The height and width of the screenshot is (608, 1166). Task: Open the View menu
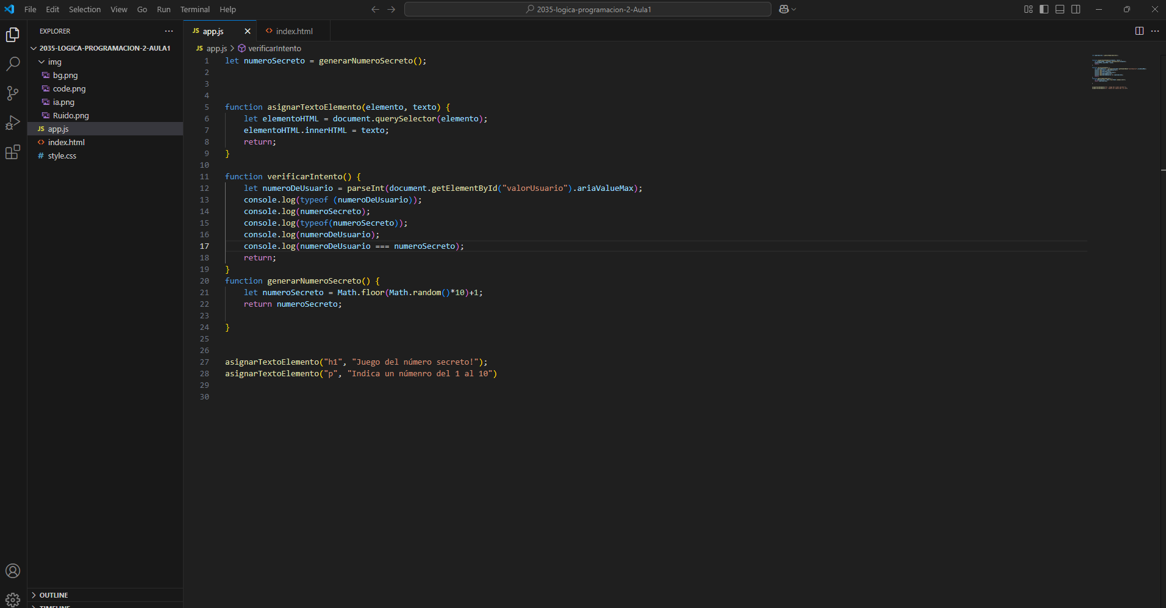119,9
